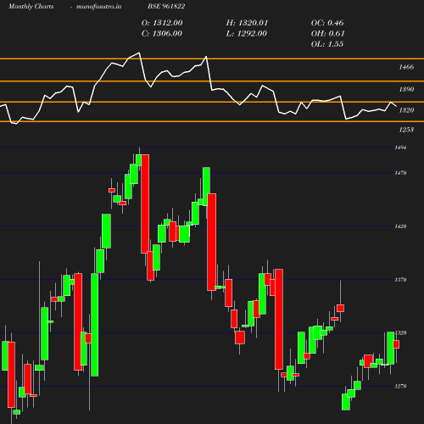The width and height of the screenshot is (424, 424).
Task: Click the 1470 candlestick axis label
Action: 400,172
